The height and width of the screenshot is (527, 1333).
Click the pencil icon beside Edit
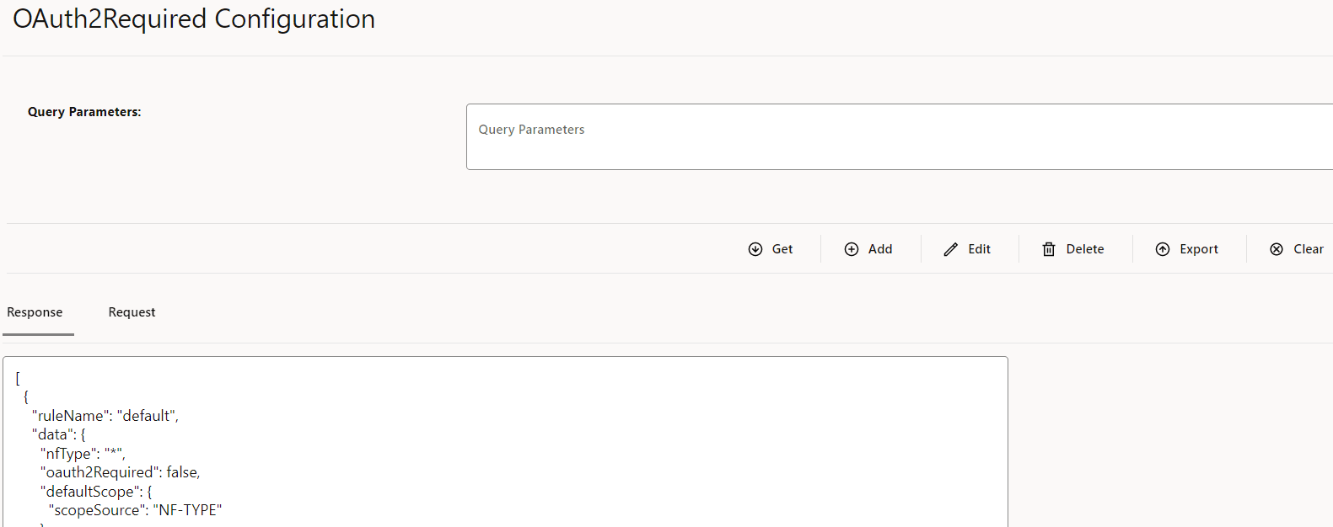pos(951,248)
